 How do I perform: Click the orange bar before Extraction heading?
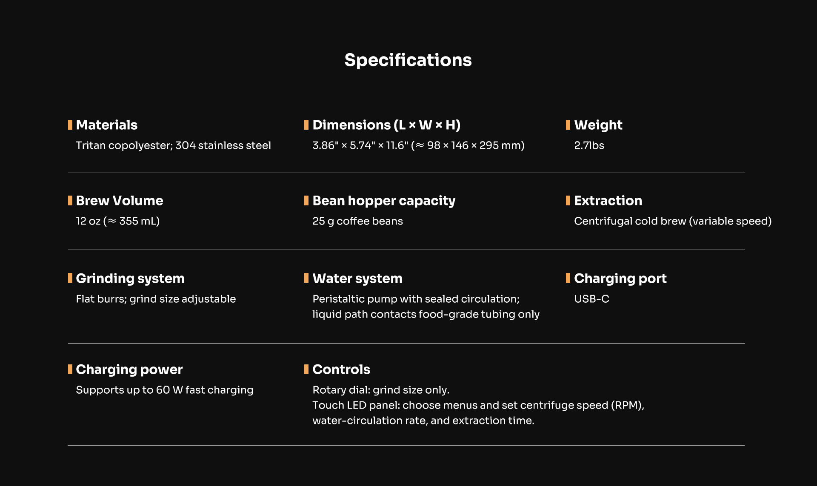point(568,200)
